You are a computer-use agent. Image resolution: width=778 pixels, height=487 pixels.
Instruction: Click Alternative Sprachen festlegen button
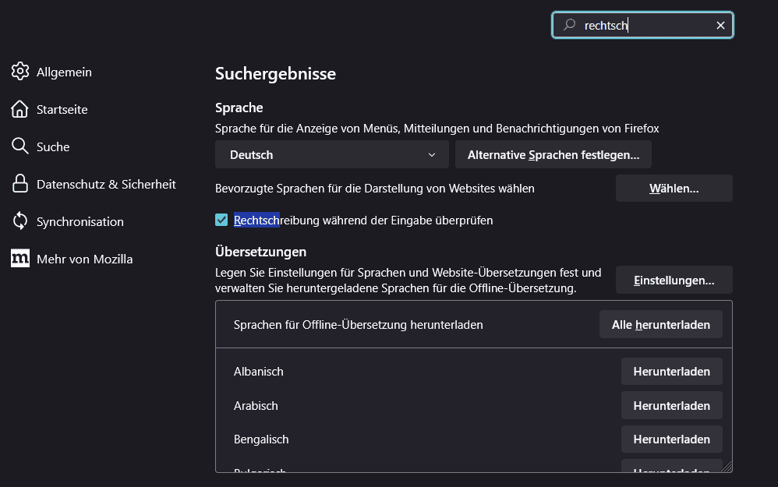coord(553,155)
